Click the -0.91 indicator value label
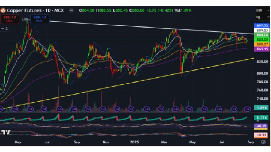This screenshot has height=152, width=271. pos(261,135)
